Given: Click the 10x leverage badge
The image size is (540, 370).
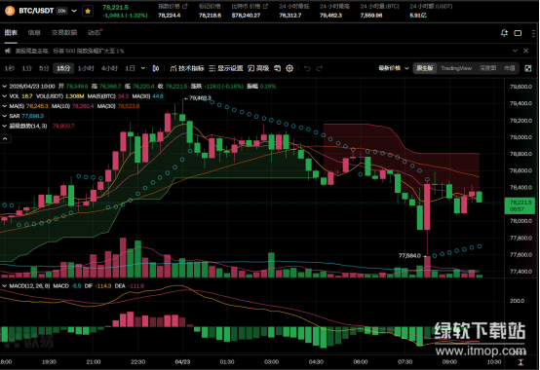Looking at the screenshot, I should (x=61, y=11).
